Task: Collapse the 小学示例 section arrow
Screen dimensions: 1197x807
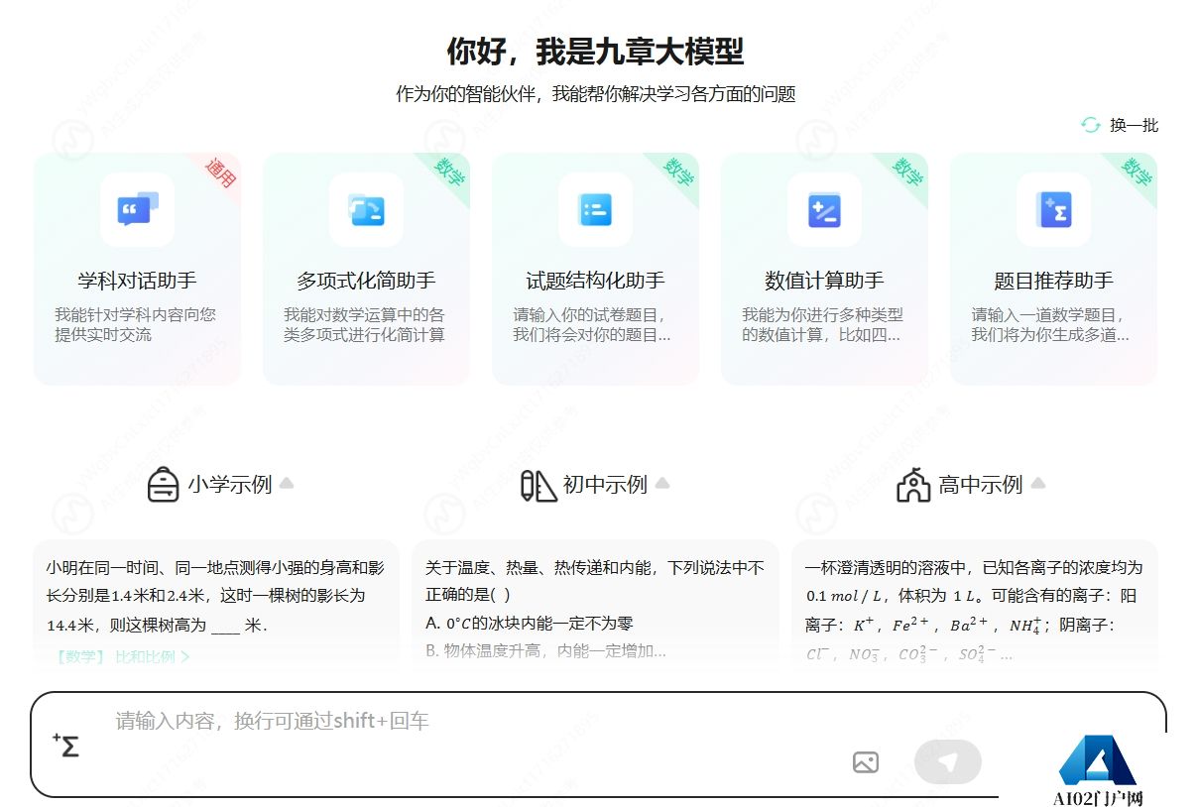Action: pos(287,484)
